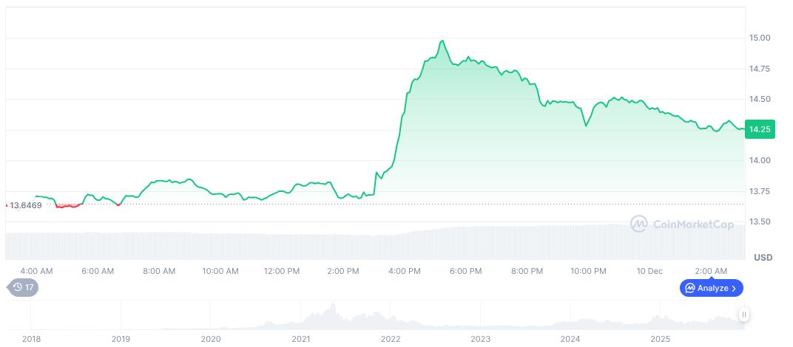Click the 4:00 PM time axis label

point(404,271)
